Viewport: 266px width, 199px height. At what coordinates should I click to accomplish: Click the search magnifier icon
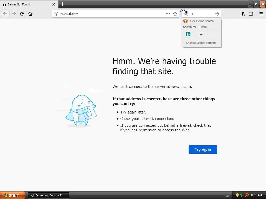186,14
